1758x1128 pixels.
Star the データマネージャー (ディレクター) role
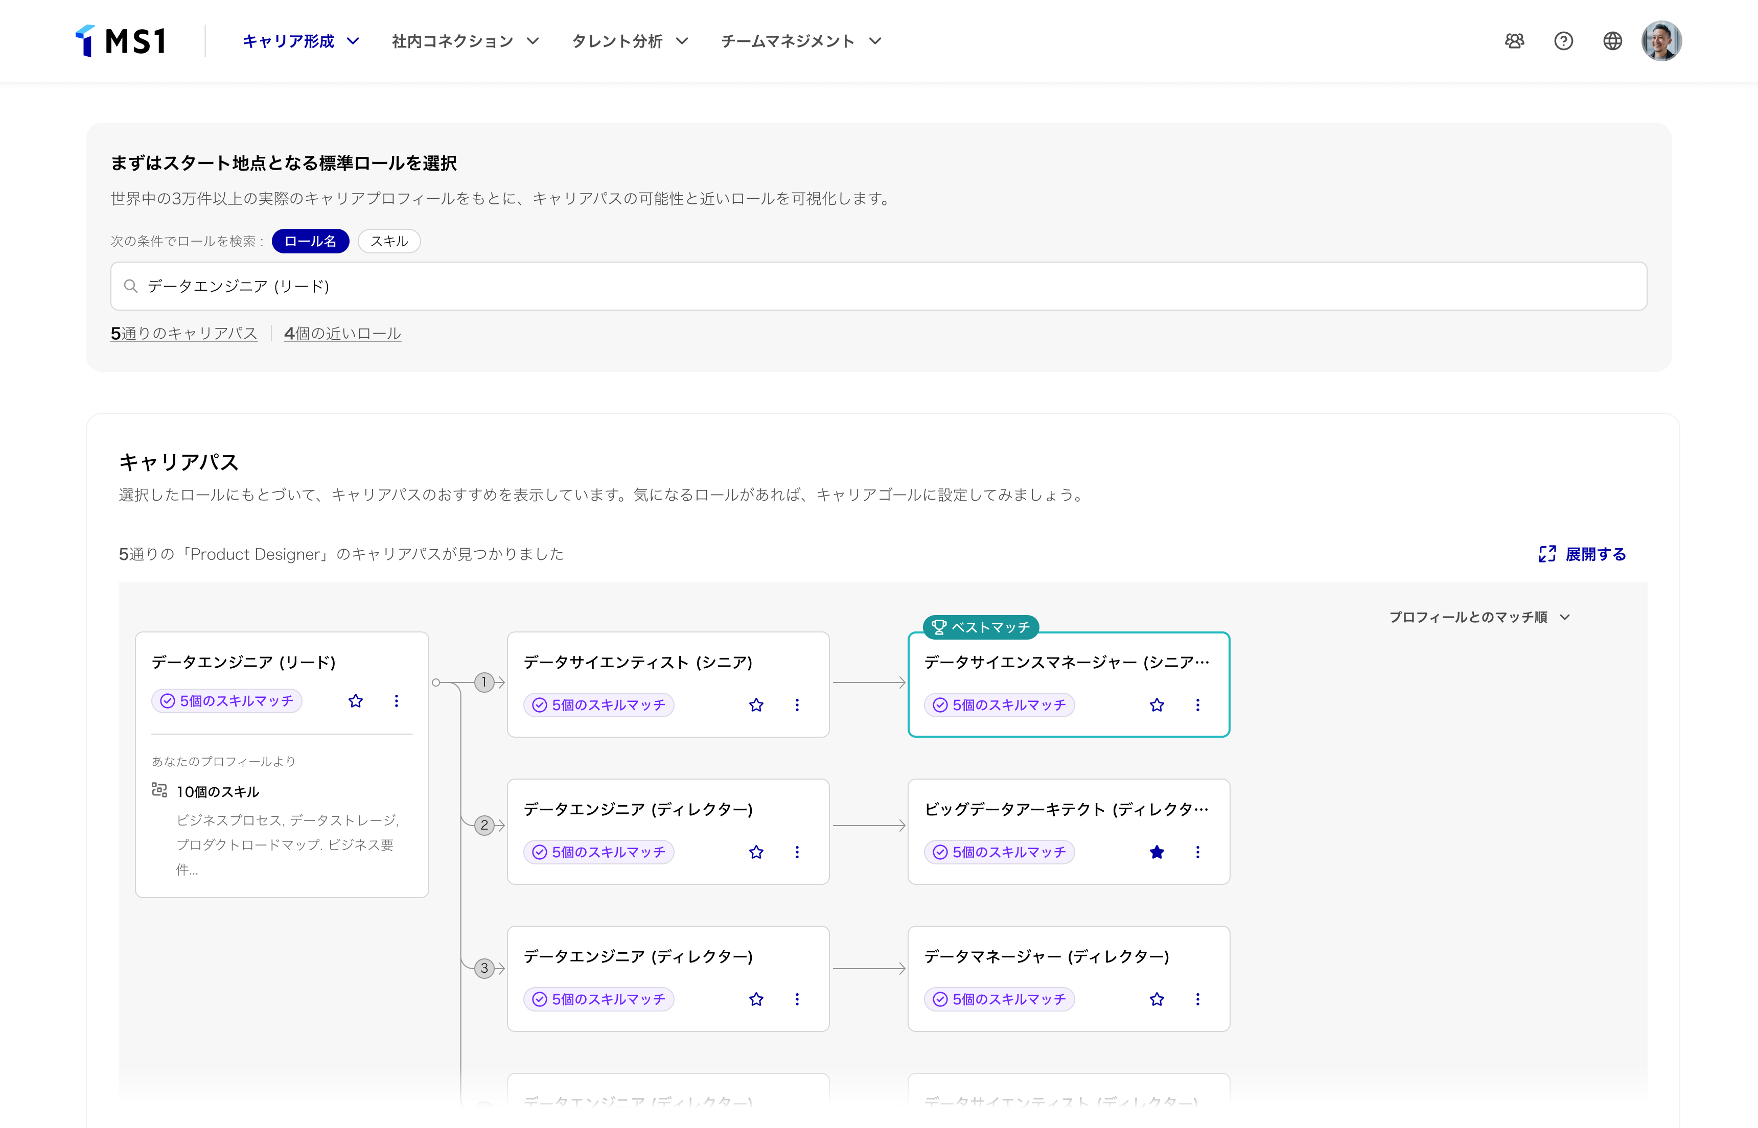[1156, 999]
